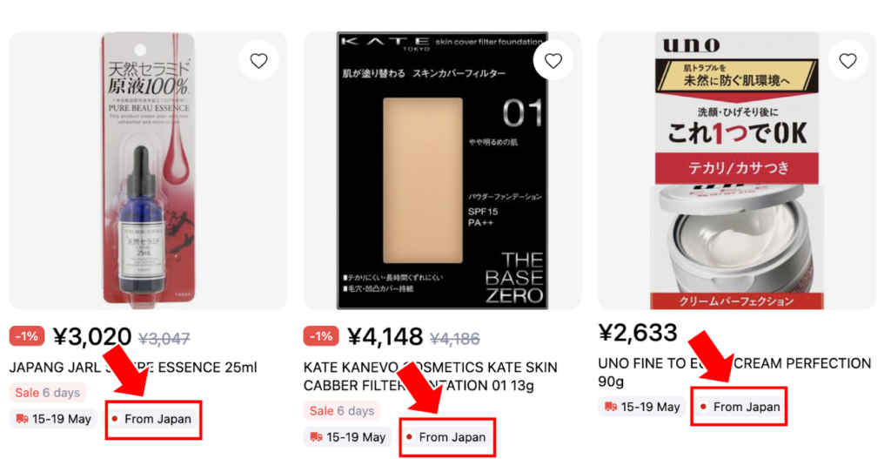Viewport: 891px width, 459px height.
Task: Toggle wishlist heart on KATE foundation
Action: 553,60
